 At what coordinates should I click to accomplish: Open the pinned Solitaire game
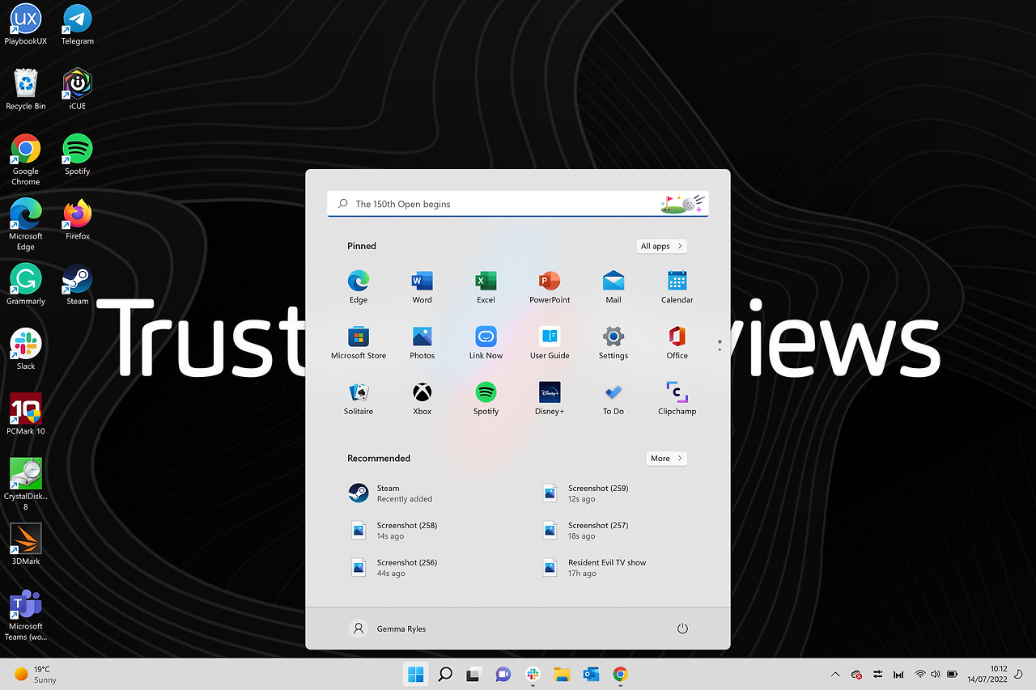coord(359,398)
